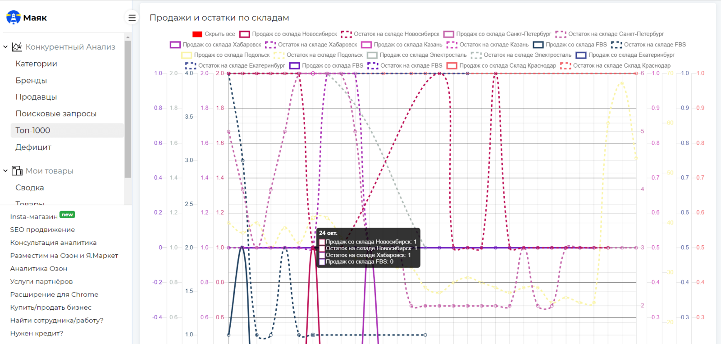Toggle the hamburger sidebar menu button

click(132, 18)
